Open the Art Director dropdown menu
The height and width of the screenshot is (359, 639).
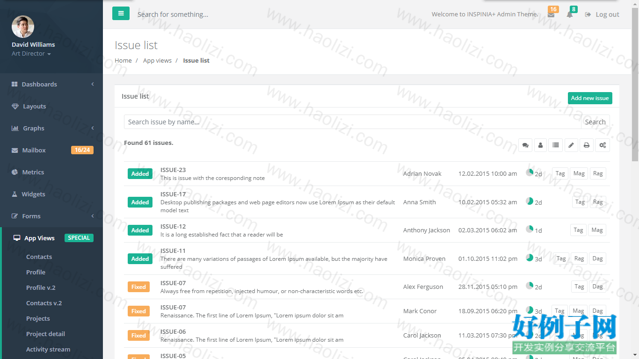31,53
